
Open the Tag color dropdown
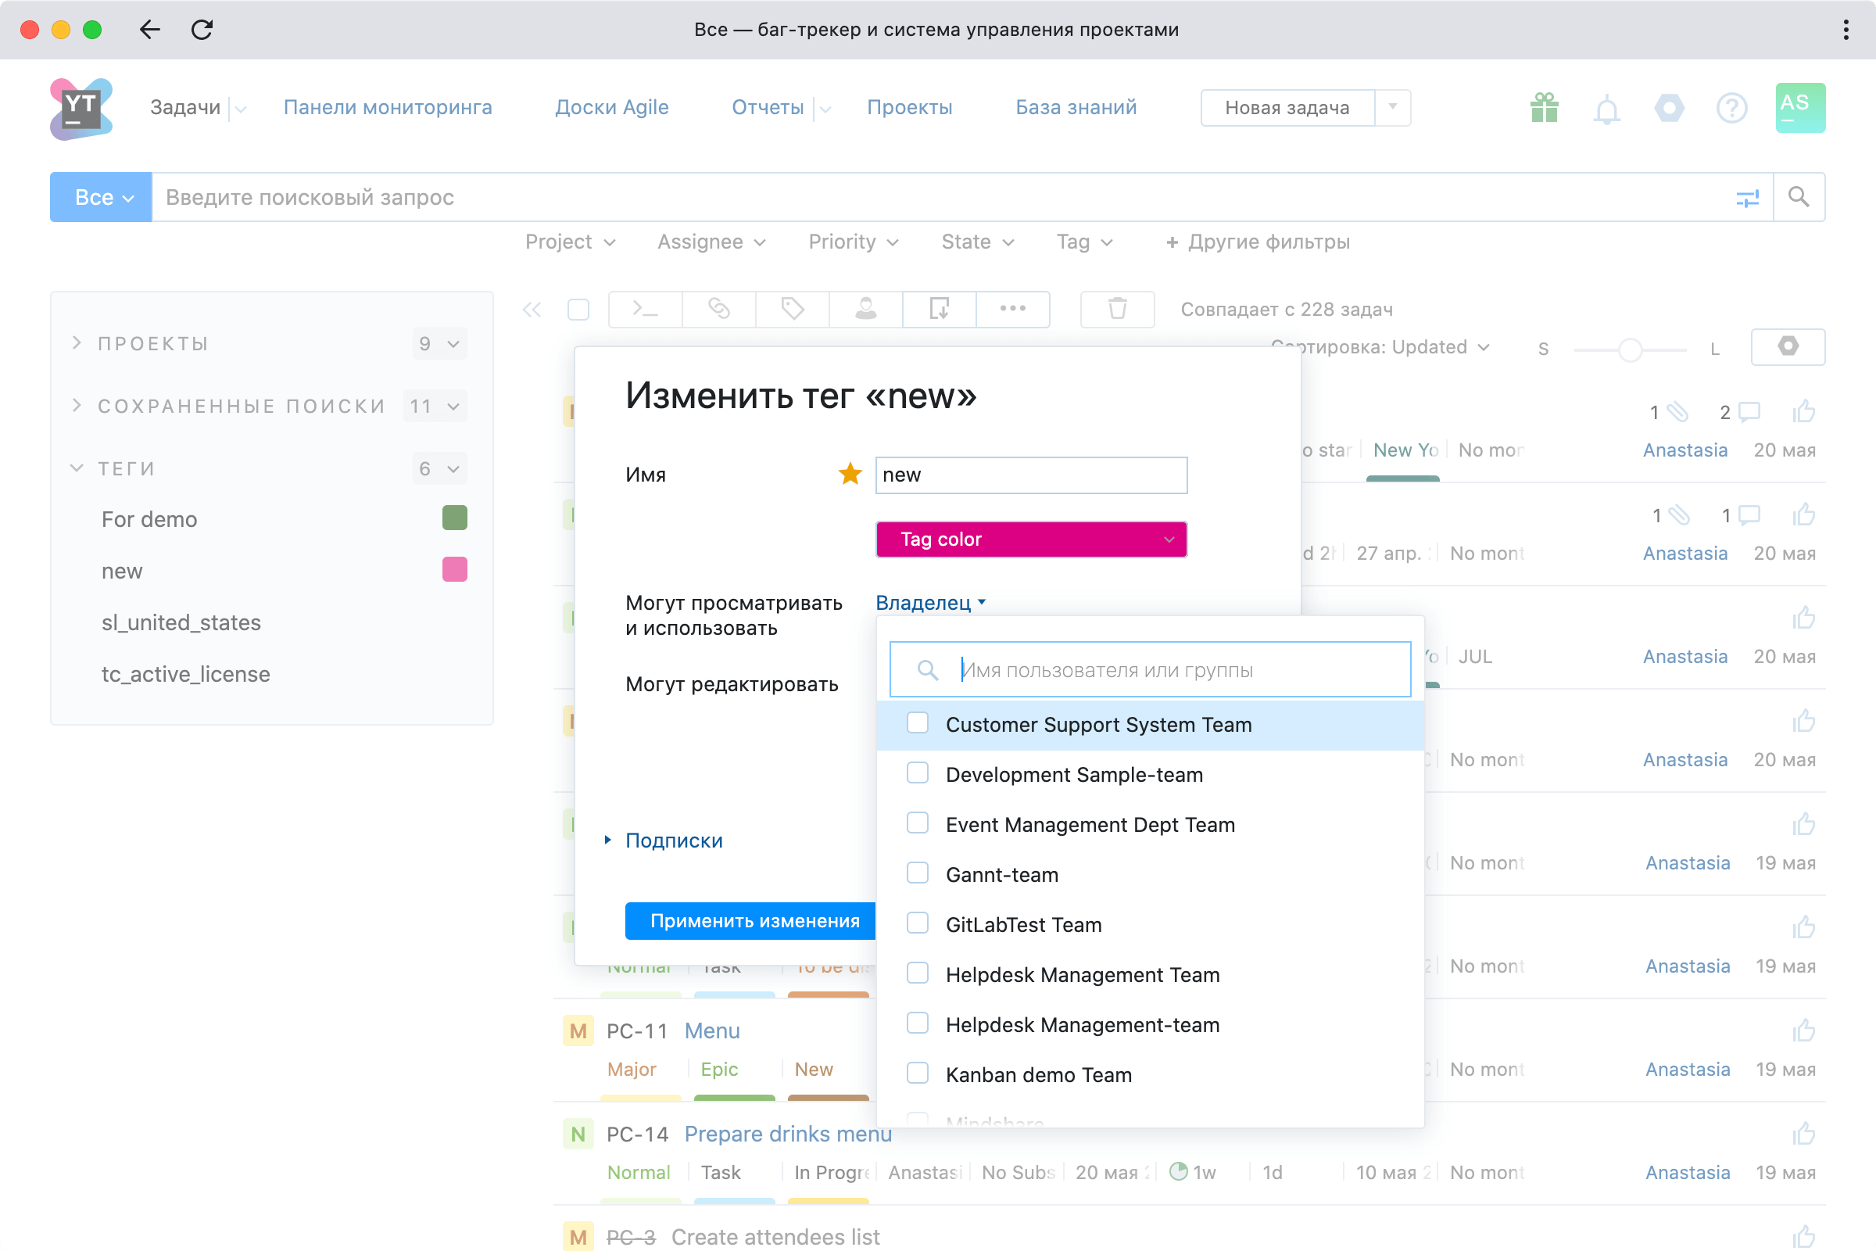(x=1031, y=539)
